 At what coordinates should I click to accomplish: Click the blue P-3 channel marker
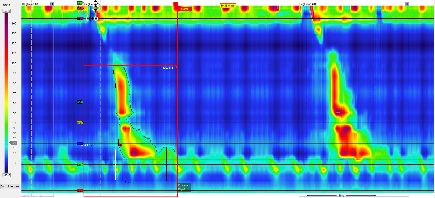(79, 144)
